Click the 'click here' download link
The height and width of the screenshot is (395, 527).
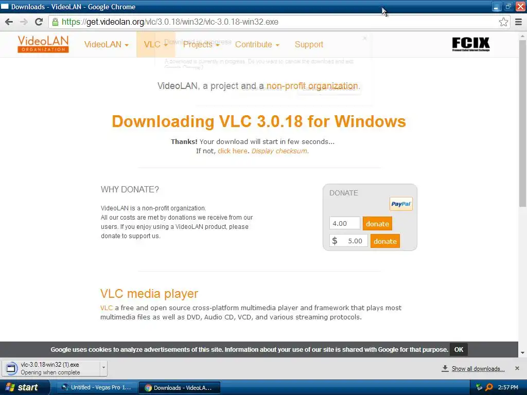tap(232, 151)
